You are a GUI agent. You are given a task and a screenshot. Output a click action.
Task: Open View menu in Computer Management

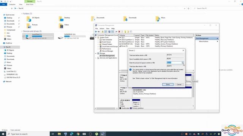[108, 29]
